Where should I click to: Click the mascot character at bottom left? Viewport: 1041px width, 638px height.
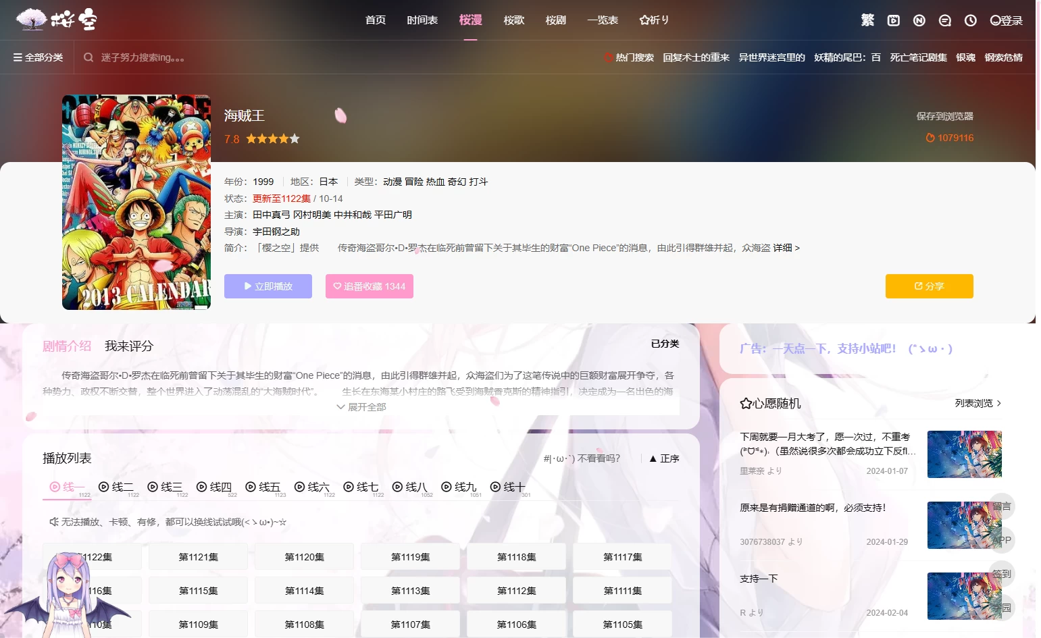point(66,595)
